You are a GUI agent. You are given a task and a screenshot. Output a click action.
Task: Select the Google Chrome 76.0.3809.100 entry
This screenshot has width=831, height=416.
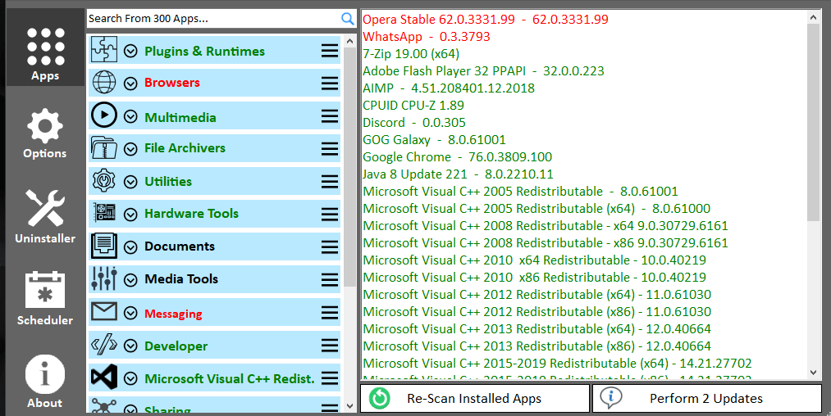[x=458, y=157]
